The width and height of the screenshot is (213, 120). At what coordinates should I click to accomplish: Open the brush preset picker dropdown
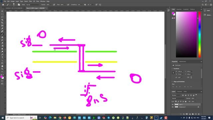click(16, 5)
